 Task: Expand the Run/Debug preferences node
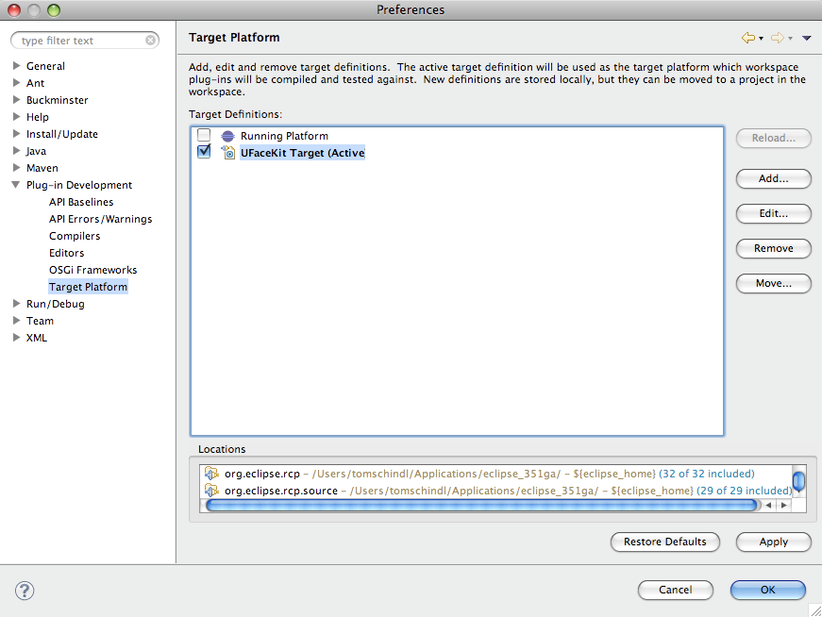coord(16,304)
